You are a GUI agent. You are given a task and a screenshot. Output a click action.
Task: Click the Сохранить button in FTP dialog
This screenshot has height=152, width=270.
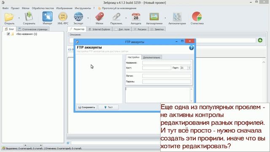point(86,107)
